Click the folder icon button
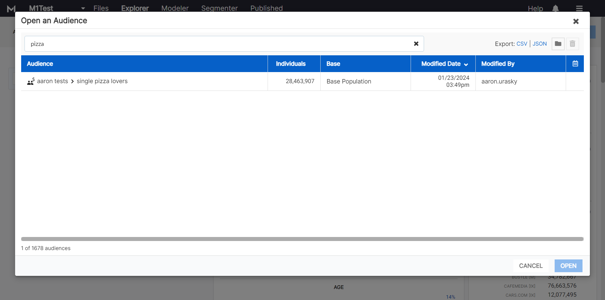Screen dimensions: 605x300 point(558,44)
